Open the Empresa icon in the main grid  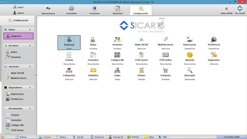point(69,42)
